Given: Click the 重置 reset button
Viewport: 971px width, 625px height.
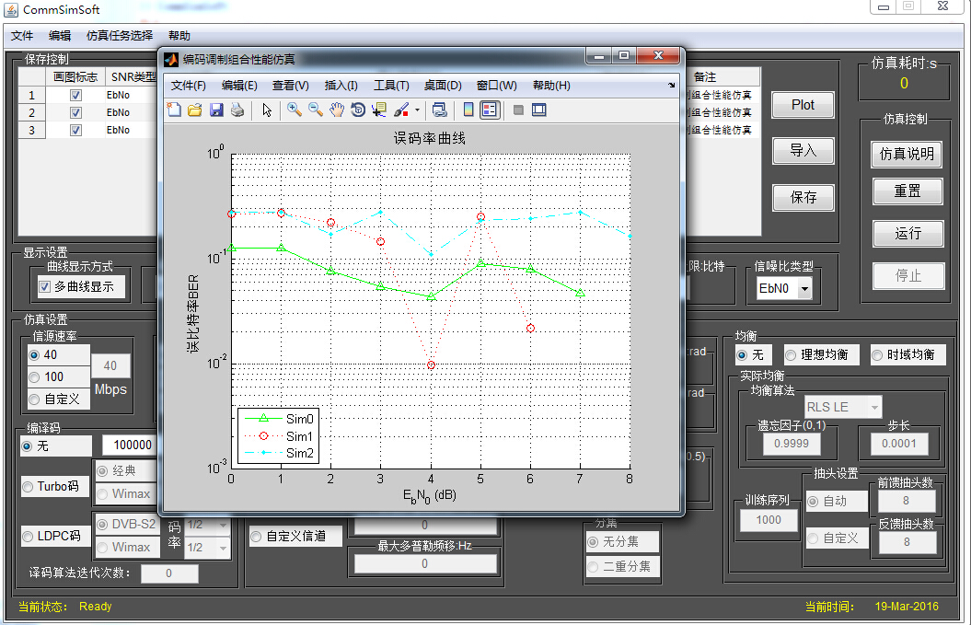Looking at the screenshot, I should (x=907, y=191).
